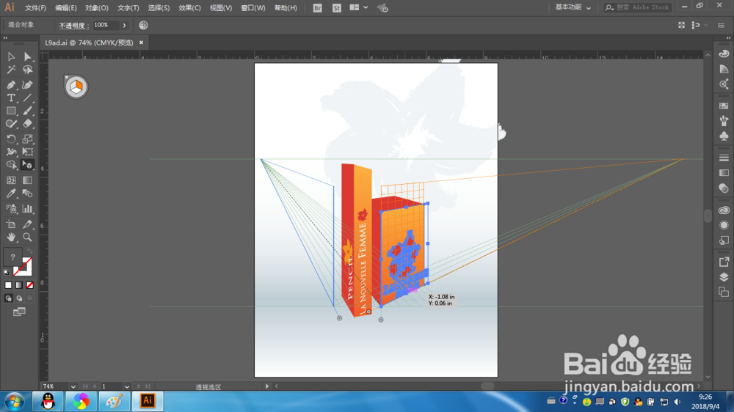Select the Artboard tool
The image size is (734, 412).
click(x=11, y=224)
